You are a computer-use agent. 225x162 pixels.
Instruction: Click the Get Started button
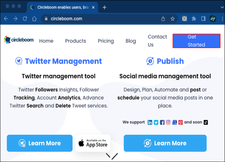tap(196, 41)
